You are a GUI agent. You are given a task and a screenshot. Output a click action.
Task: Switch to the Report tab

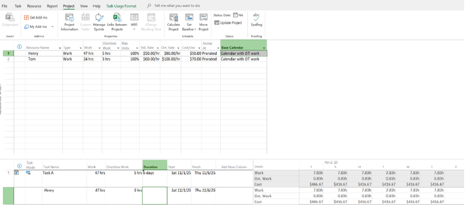[52, 6]
